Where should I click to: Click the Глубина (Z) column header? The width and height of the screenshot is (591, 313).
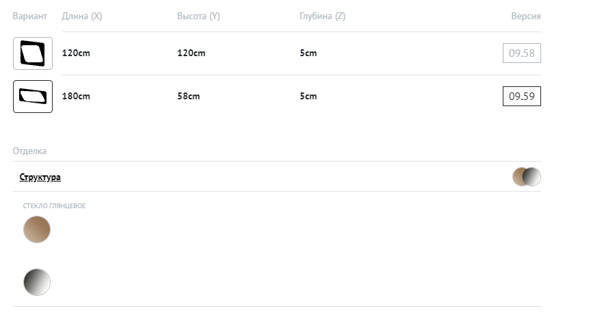pyautogui.click(x=322, y=16)
